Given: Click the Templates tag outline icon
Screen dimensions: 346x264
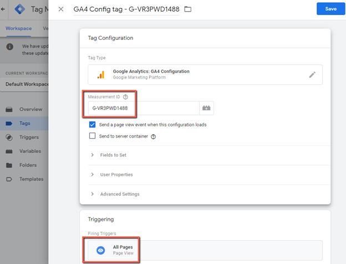Looking at the screenshot, I should tap(9, 179).
